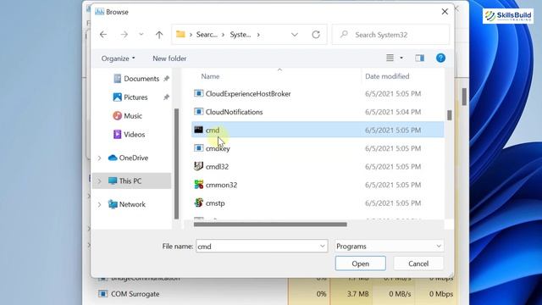Screen dimensions: 542x305
Task: Open Documents in the navigation pane
Action: tap(141, 79)
